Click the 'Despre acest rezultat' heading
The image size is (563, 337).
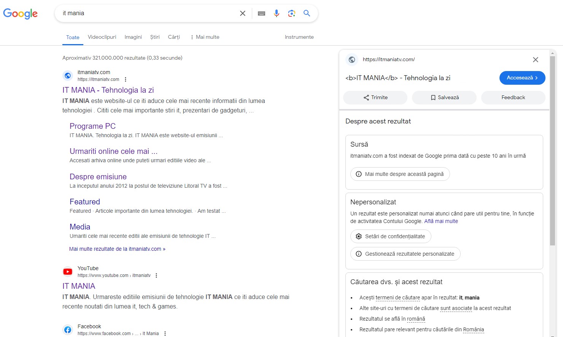point(378,121)
